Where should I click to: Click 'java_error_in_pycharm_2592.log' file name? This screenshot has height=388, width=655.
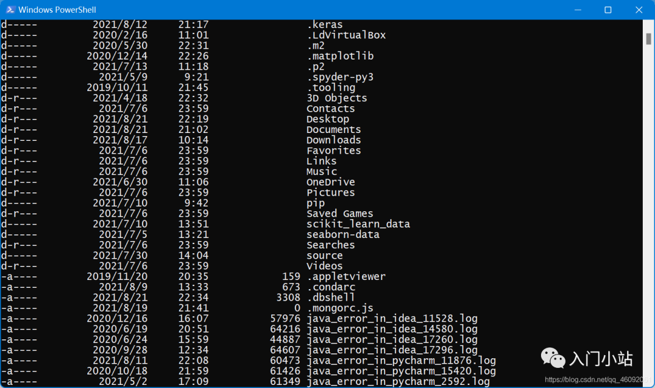[398, 381]
